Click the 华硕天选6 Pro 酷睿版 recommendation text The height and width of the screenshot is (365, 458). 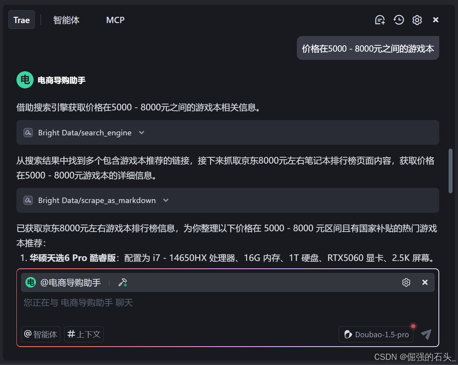73,258
